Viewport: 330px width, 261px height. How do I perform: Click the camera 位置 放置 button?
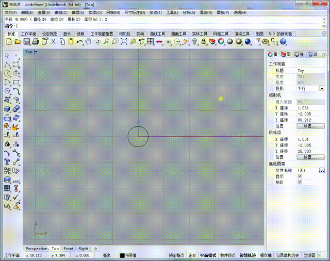pyautogui.click(x=310, y=126)
